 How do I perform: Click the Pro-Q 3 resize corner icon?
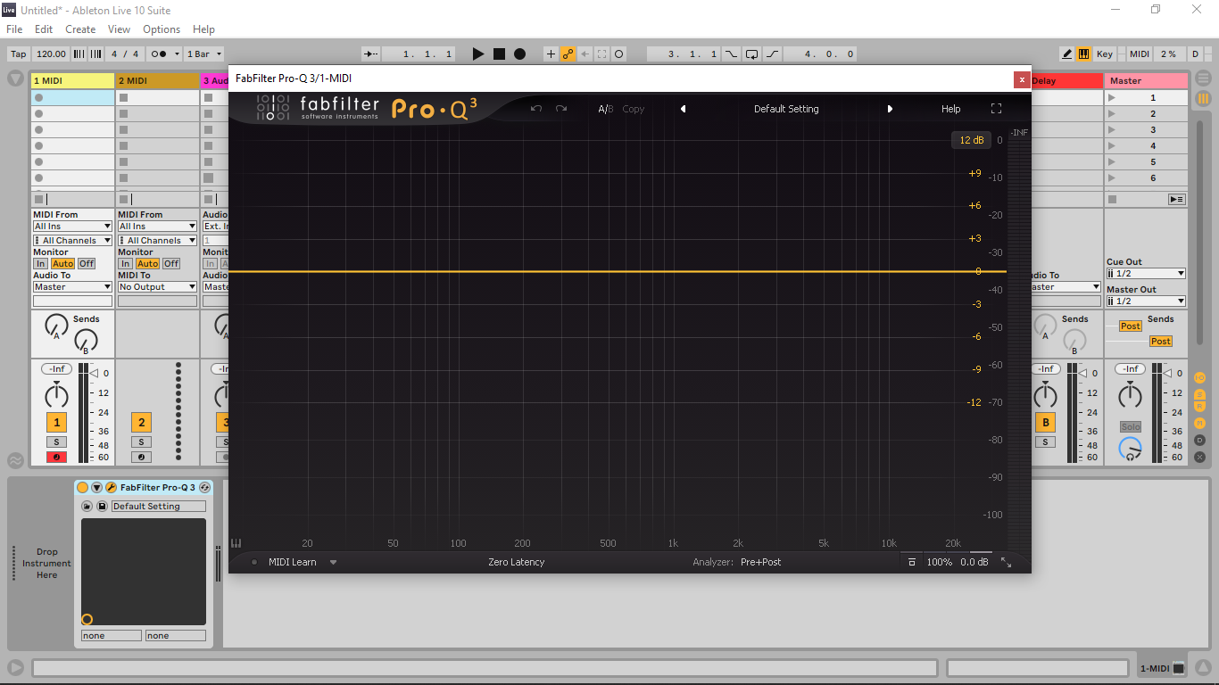1007,562
